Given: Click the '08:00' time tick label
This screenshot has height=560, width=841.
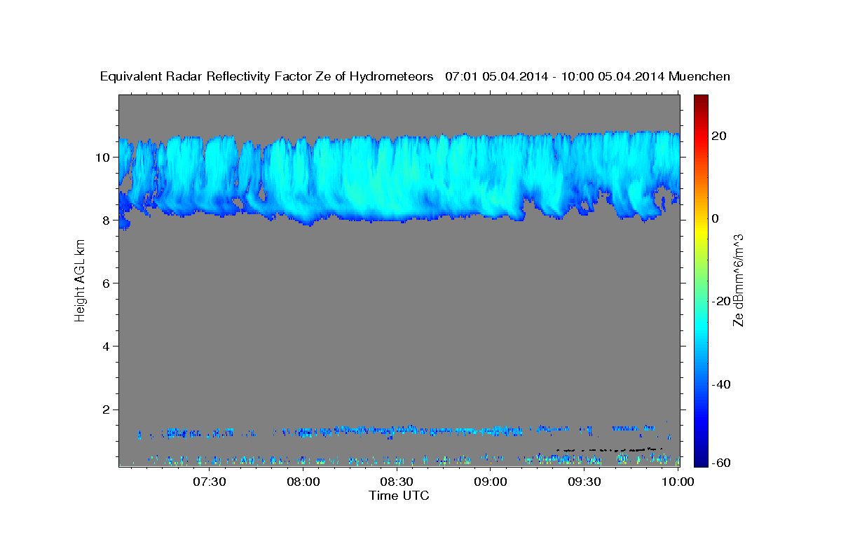Looking at the screenshot, I should 303,482.
